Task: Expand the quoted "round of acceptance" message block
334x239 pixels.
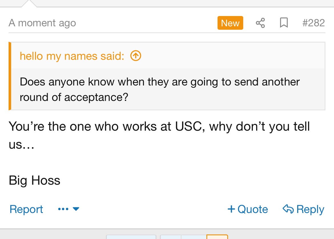Action: (160, 89)
